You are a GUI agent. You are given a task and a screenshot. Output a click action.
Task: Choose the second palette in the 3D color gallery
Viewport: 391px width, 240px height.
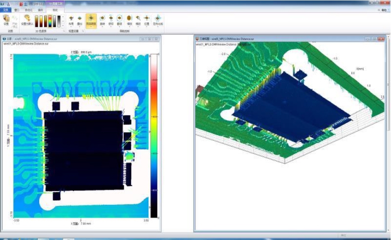[x=41, y=21]
